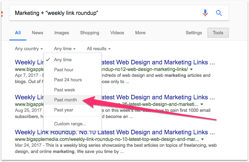Select "Past week" in the dropdown
Image resolution: width=249 pixels, height=162 pixels.
64,90
